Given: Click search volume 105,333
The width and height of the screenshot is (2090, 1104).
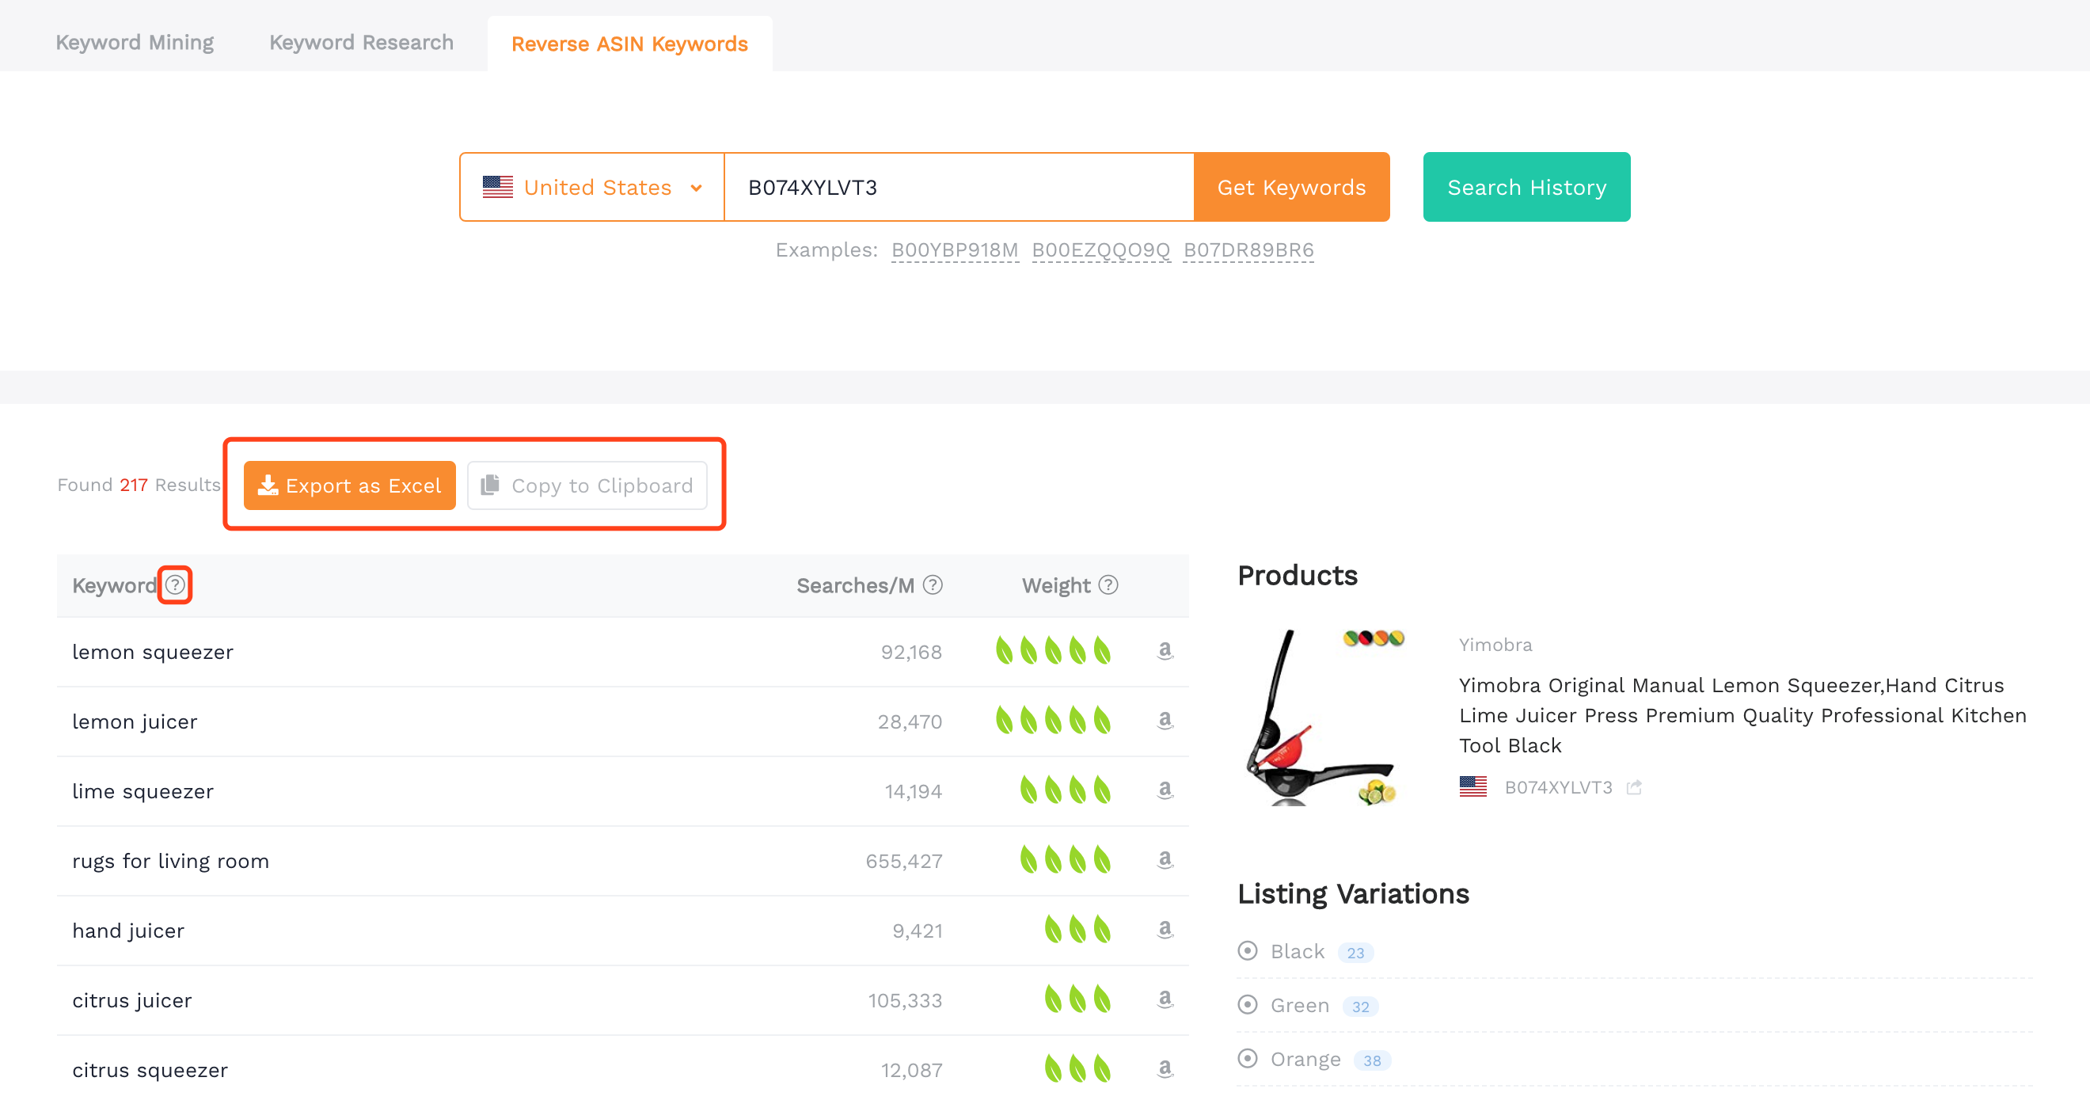Looking at the screenshot, I should (x=905, y=1001).
